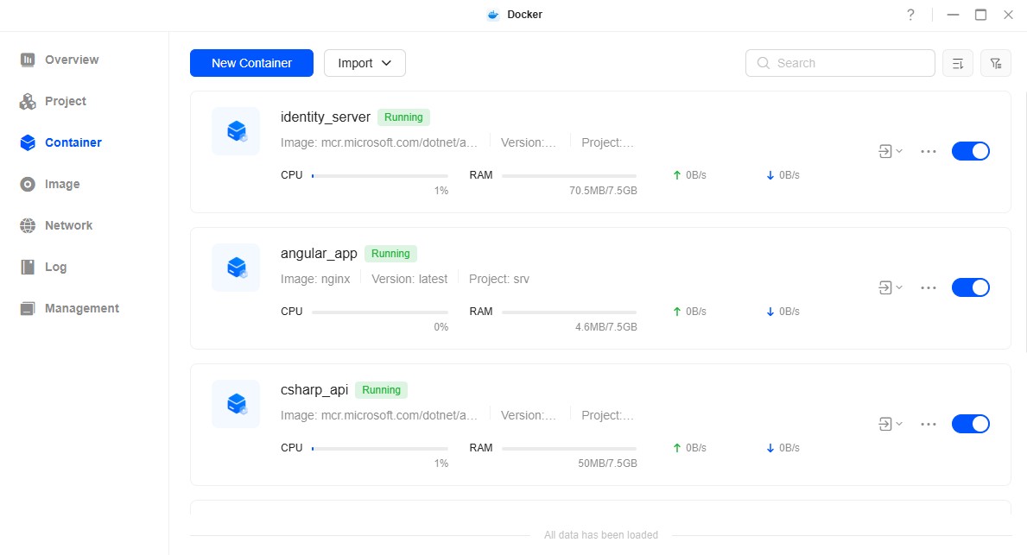Viewport: 1027px width, 555px height.
Task: Click the sort order icon
Action: tap(958, 64)
